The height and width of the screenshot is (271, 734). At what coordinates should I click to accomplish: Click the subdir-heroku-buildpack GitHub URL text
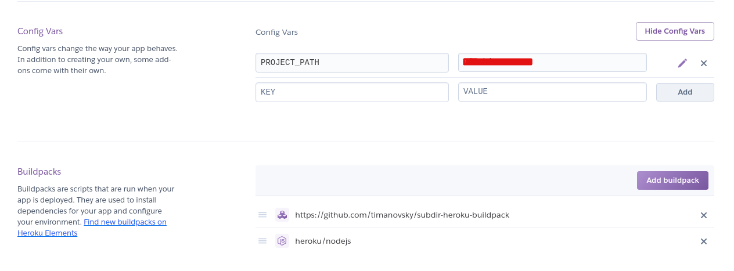[x=402, y=215]
